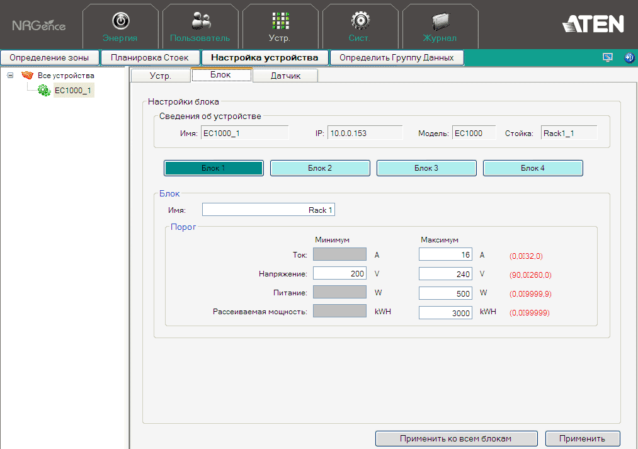The height and width of the screenshot is (449, 638).
Task: Switch to the Устр. sub-tab
Action: (160, 76)
